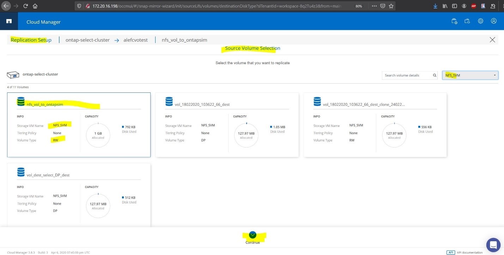Open Firefox library icon
This screenshot has height=255, width=504.
(x=445, y=6)
